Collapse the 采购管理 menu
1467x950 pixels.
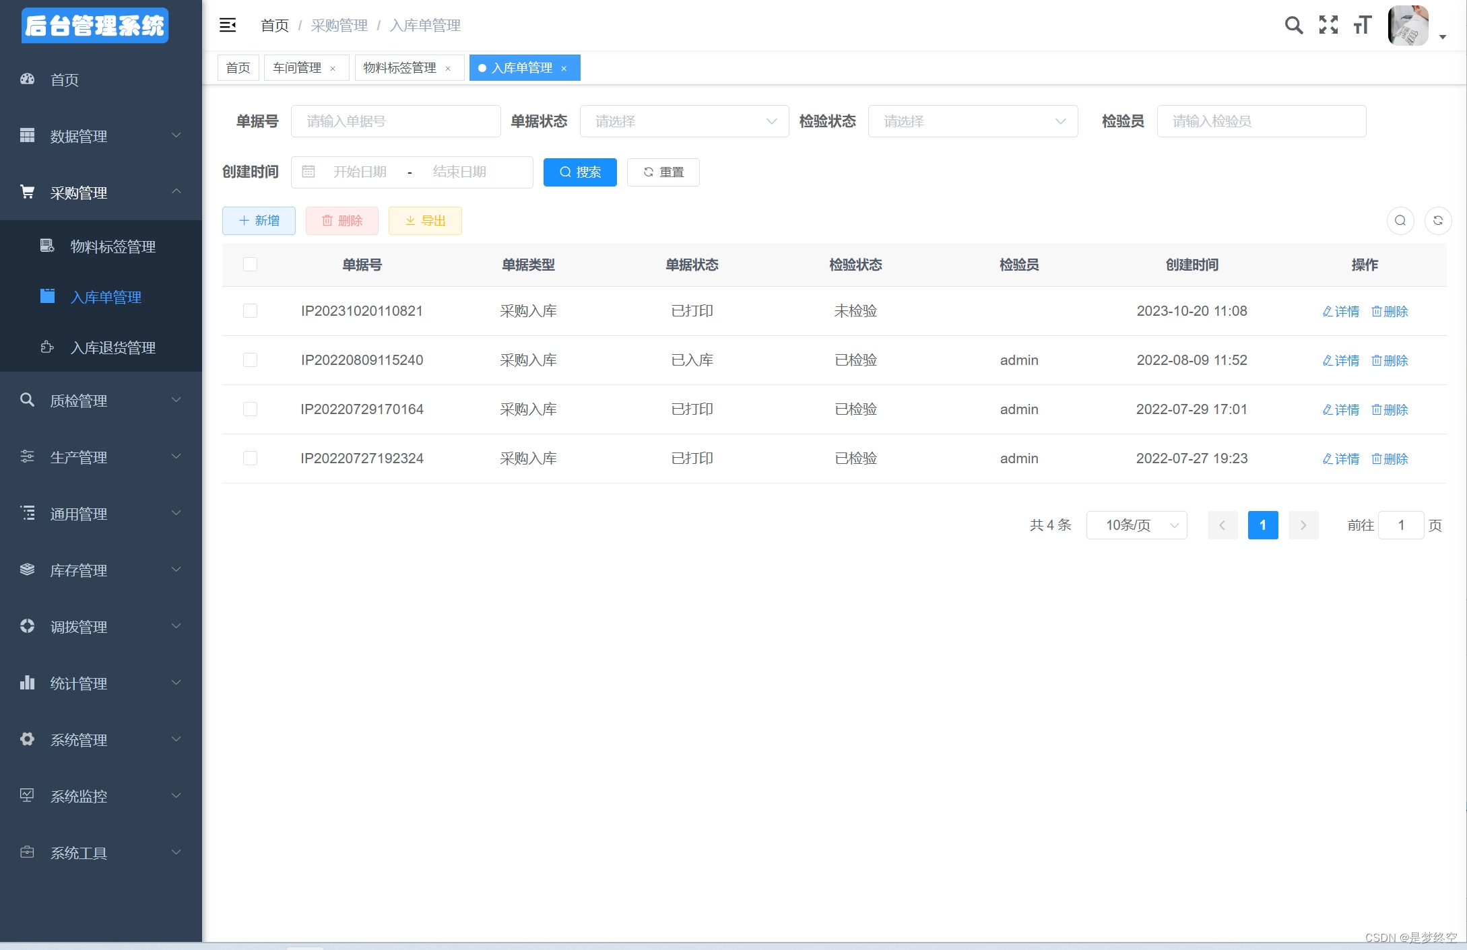[101, 193]
